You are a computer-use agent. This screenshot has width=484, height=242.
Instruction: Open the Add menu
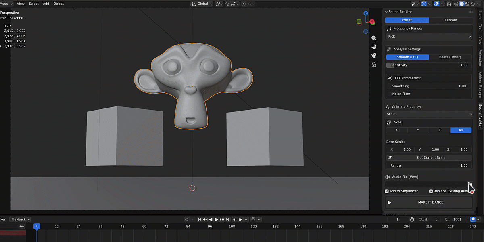pyautogui.click(x=46, y=4)
